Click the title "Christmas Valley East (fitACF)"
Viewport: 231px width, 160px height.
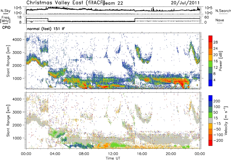[66, 3]
